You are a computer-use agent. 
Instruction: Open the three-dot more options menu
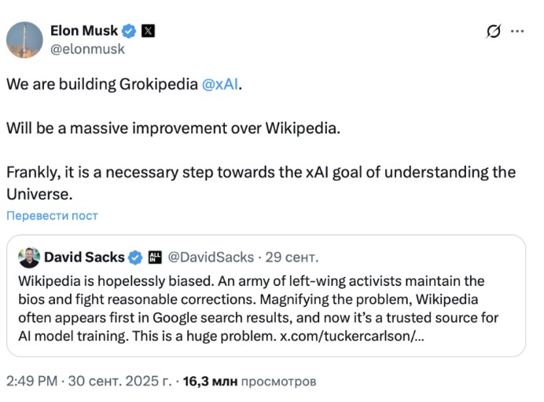point(516,31)
